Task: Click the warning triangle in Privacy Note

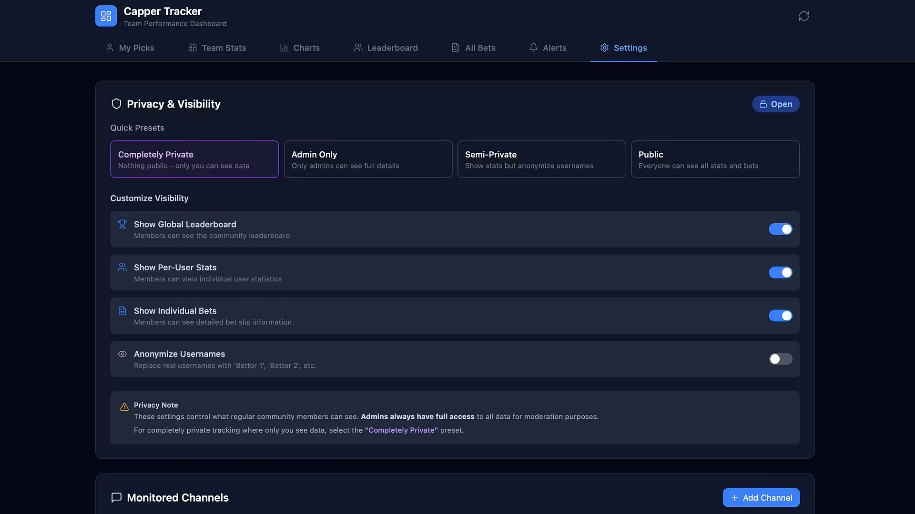Action: tap(124, 407)
